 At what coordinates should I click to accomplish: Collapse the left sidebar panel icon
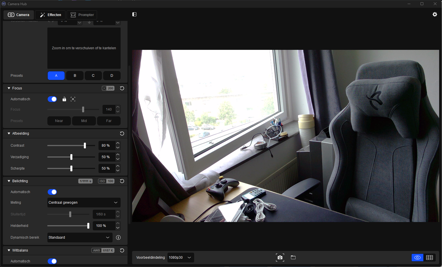[134, 14]
